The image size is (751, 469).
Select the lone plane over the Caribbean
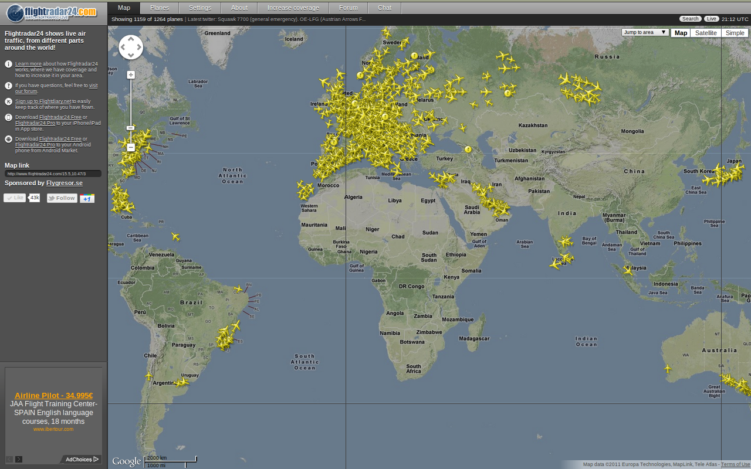pyautogui.click(x=175, y=236)
